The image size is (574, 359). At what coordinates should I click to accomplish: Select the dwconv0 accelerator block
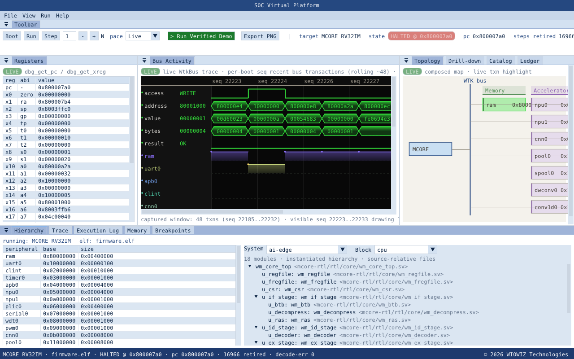[550, 190]
